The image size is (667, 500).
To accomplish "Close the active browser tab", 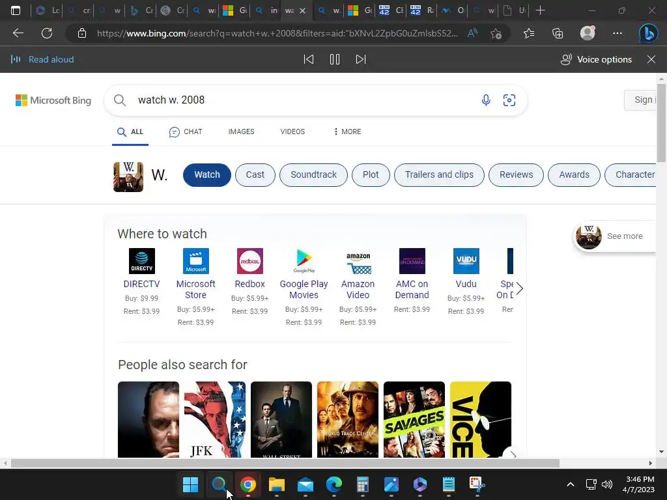I will click(x=302, y=10).
